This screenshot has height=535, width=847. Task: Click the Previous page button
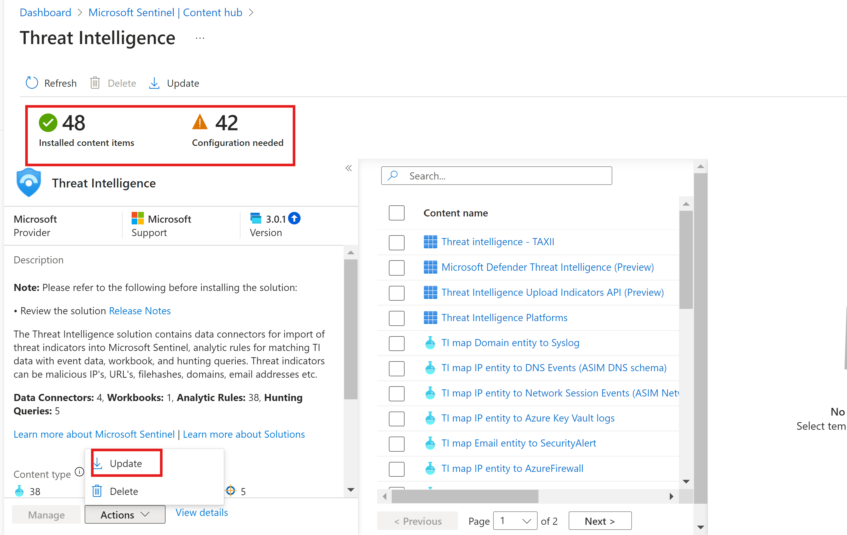click(418, 521)
